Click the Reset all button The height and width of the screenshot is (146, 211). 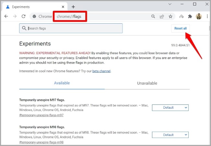click(181, 28)
